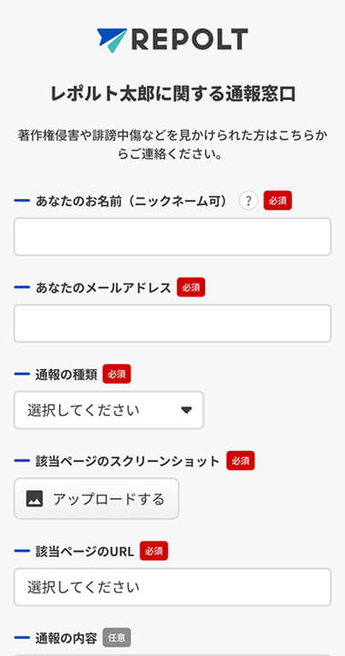This screenshot has height=656, width=345.
Task: Open the question mark help icon
Action: tap(249, 201)
